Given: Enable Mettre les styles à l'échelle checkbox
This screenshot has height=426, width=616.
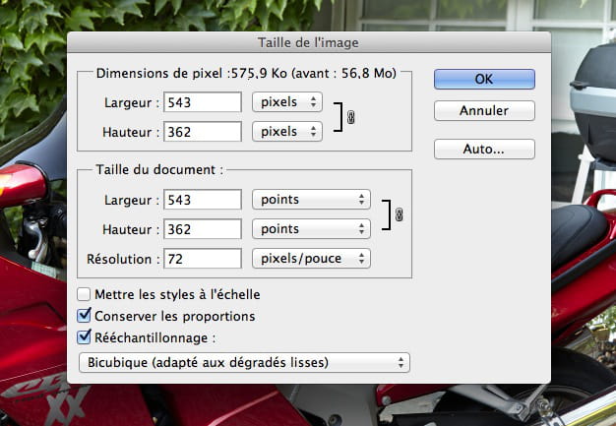Looking at the screenshot, I should click(84, 294).
